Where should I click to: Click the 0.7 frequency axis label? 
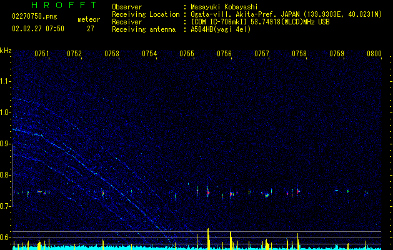6,206
